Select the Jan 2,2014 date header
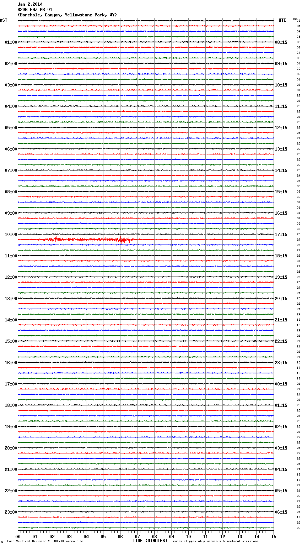The height and width of the screenshot is (546, 302). coord(30,4)
